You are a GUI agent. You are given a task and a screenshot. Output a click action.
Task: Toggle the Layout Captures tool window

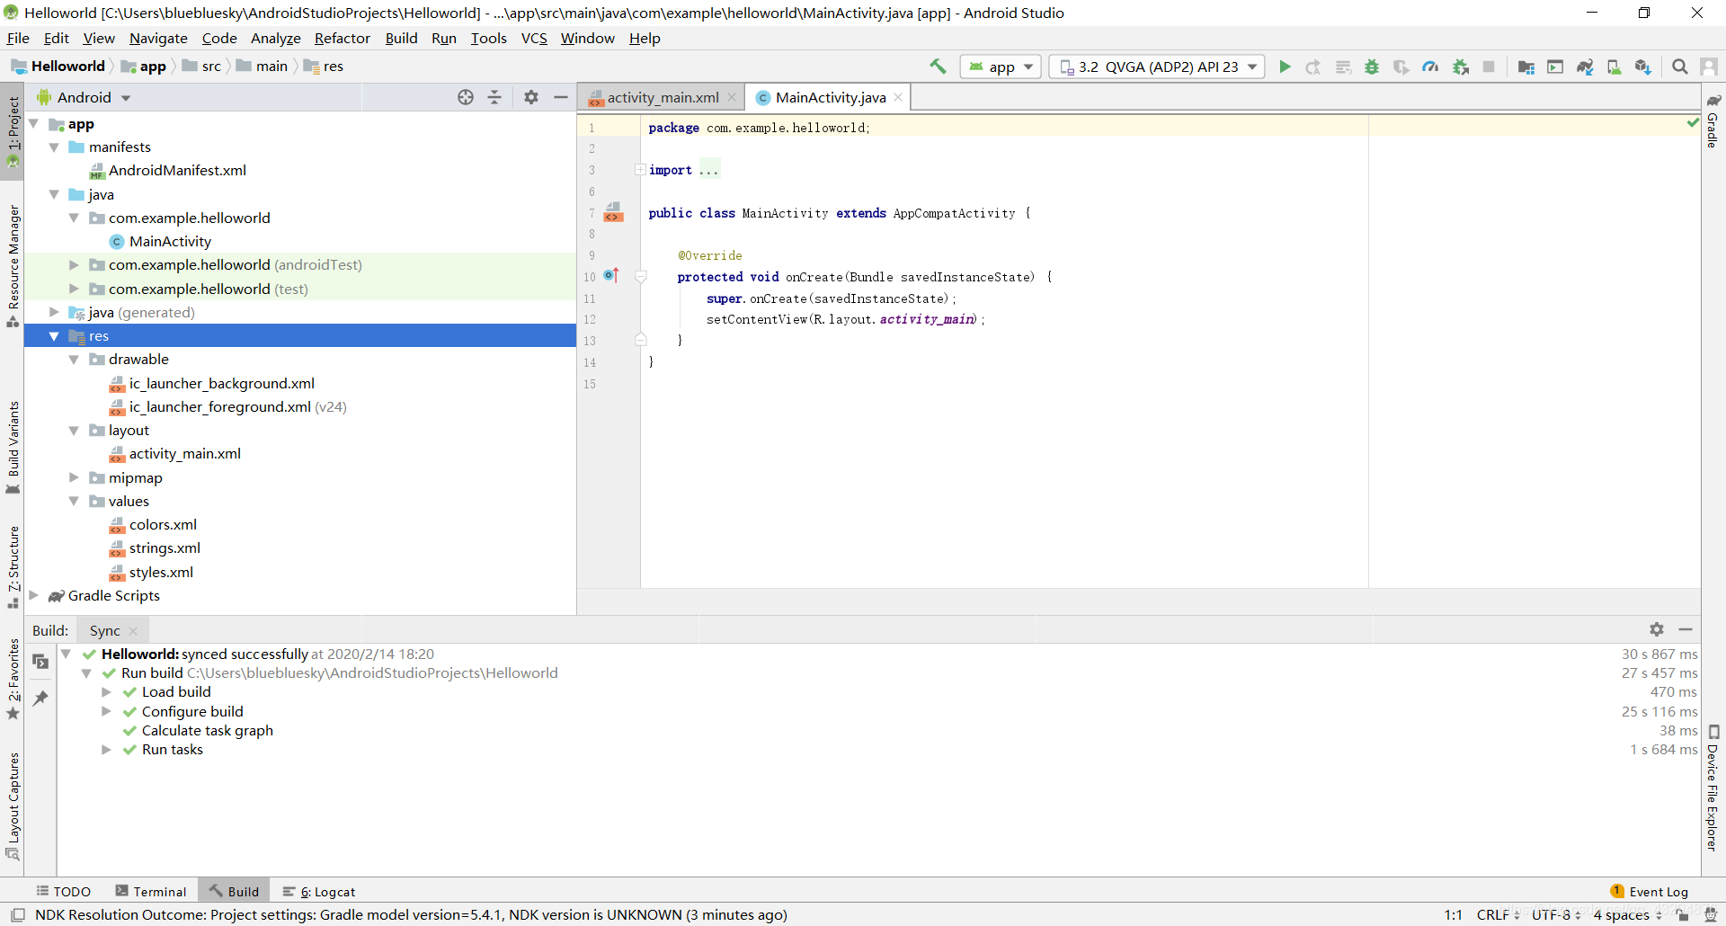pos(13,806)
